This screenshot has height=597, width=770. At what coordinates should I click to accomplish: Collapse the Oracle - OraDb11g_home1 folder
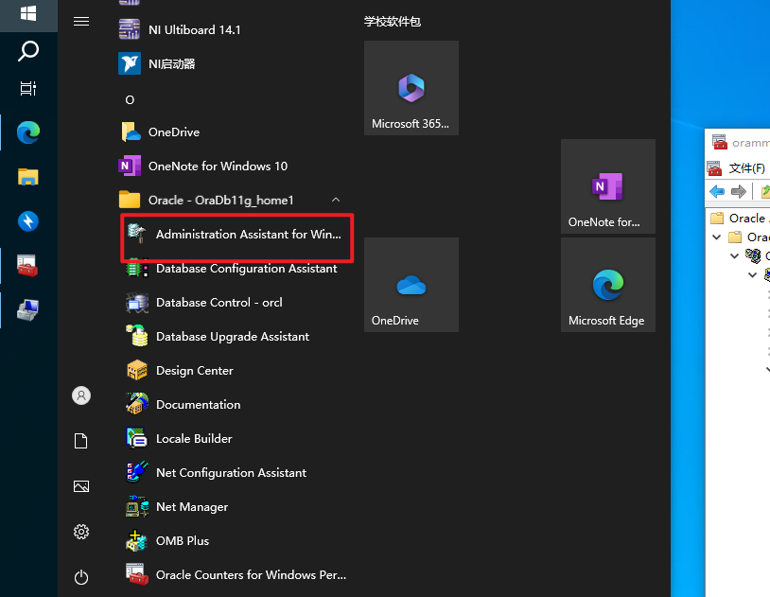click(x=335, y=201)
